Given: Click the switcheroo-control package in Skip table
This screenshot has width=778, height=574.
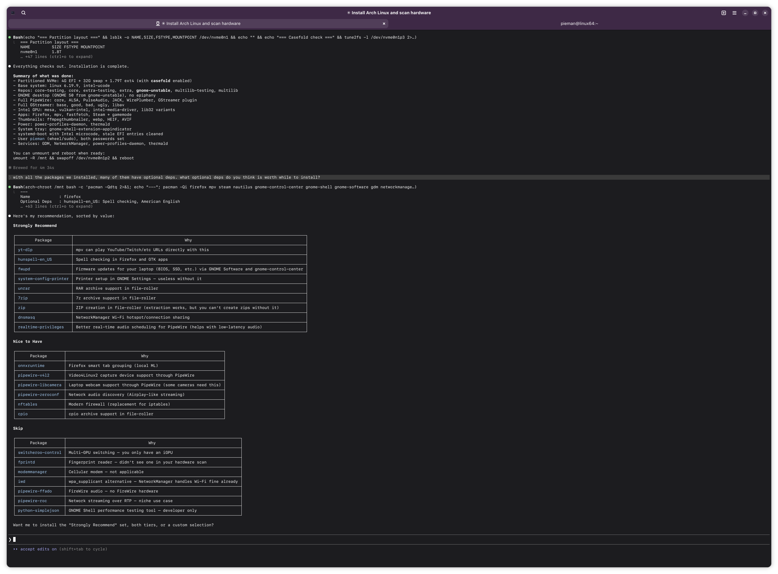Looking at the screenshot, I should pyautogui.click(x=39, y=452).
